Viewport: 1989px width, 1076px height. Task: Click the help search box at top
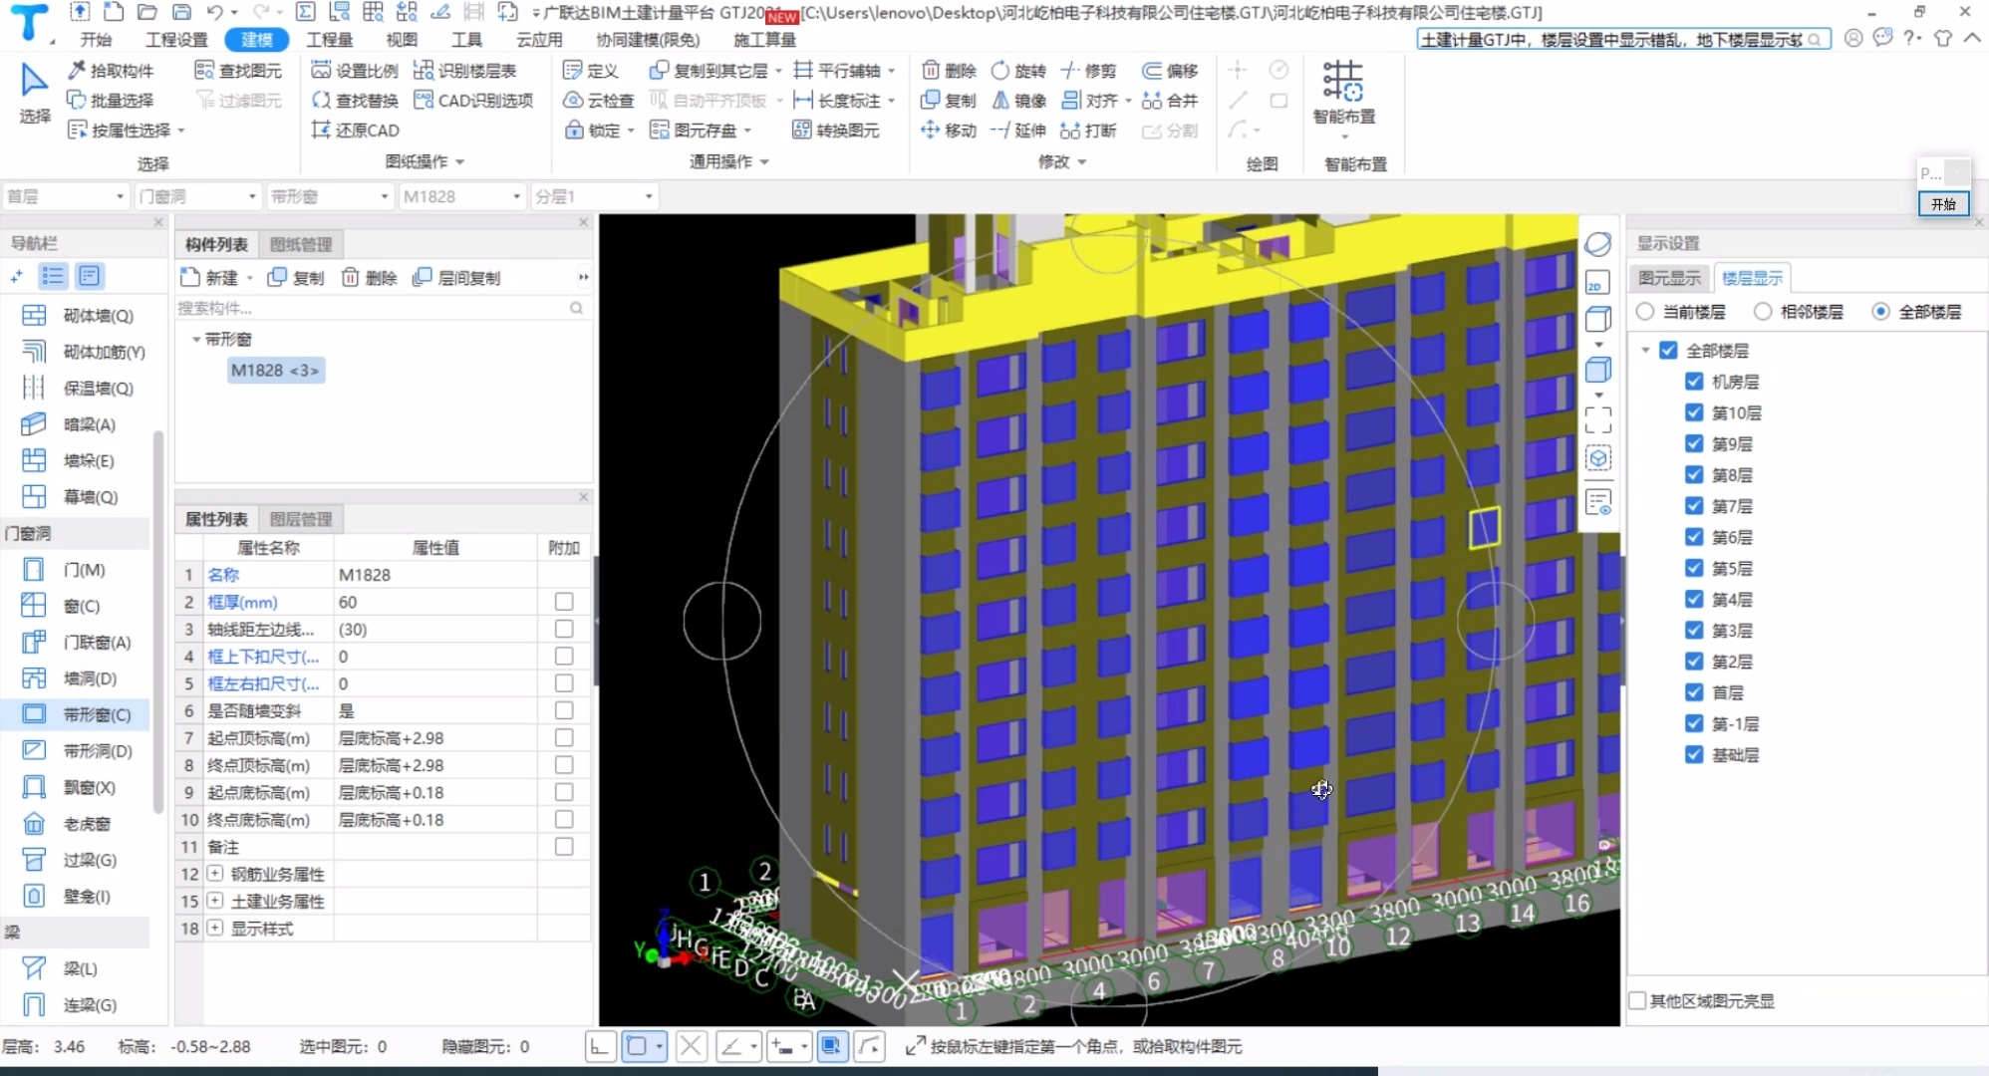pos(1623,39)
